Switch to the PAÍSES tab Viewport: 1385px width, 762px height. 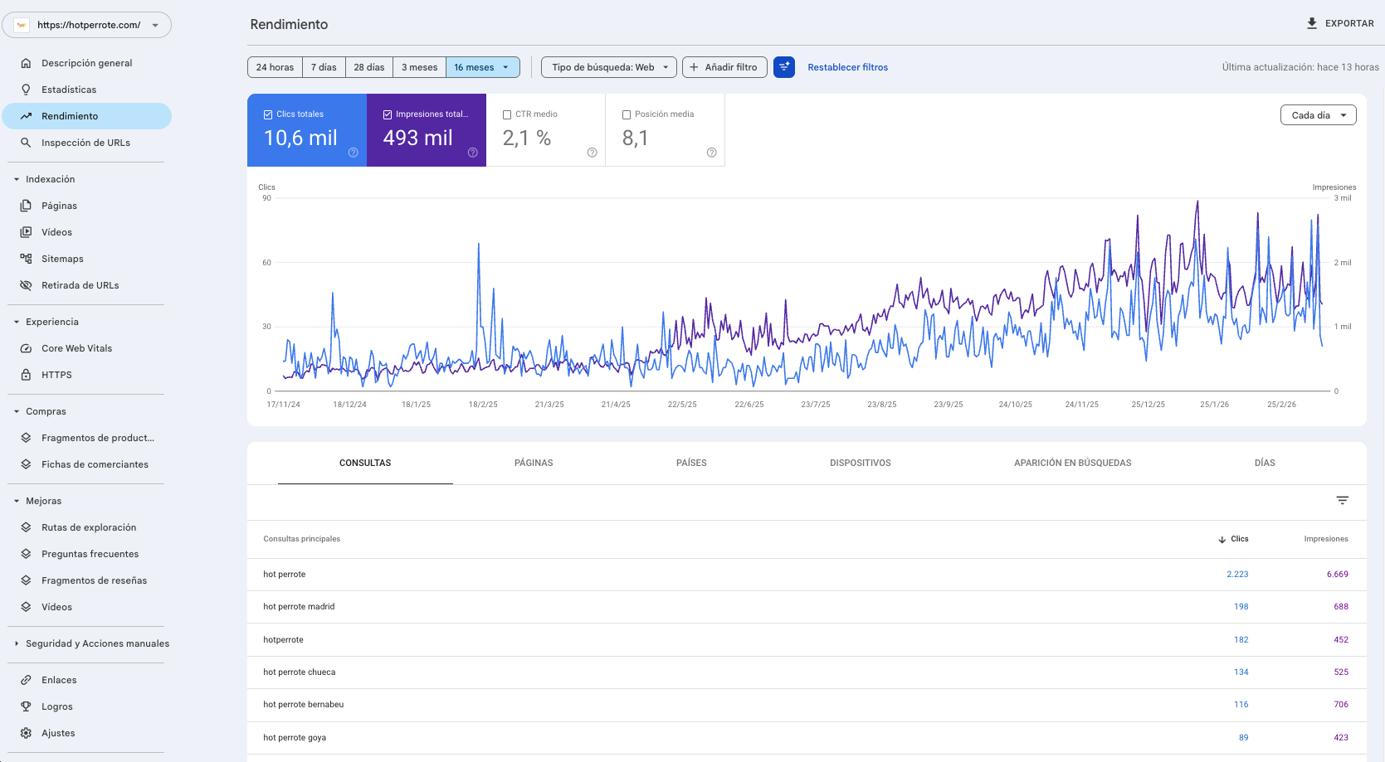(691, 463)
